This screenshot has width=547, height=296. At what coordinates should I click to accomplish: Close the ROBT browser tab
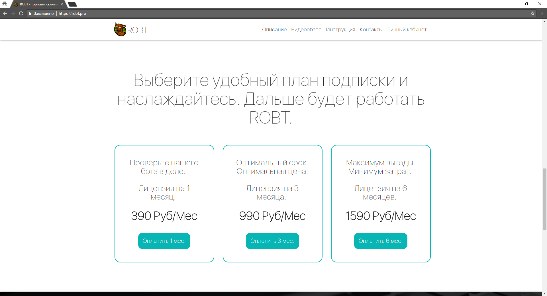[62, 4]
